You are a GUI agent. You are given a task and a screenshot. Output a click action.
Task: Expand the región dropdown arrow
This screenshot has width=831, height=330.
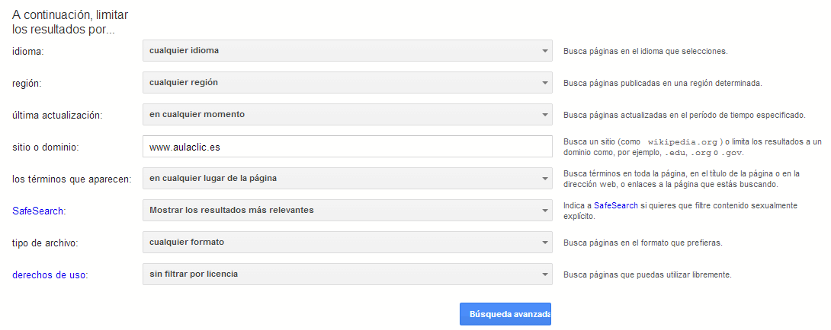pyautogui.click(x=544, y=83)
